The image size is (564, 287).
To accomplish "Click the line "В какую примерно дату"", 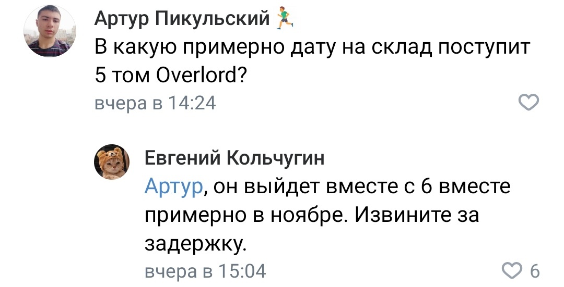I will click(x=209, y=48).
